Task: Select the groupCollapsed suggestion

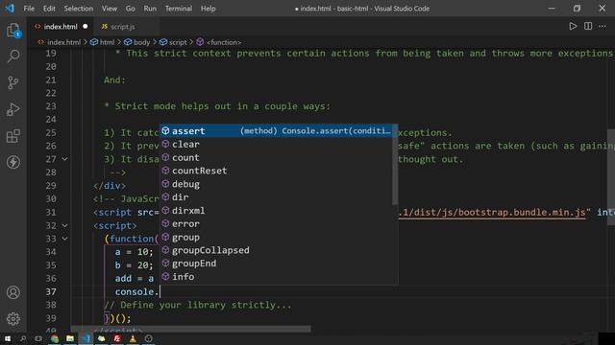Action: 276,250
